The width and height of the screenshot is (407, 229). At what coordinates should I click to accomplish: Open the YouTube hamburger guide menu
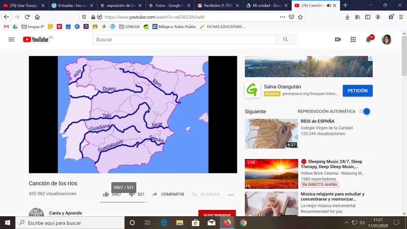click(11, 39)
